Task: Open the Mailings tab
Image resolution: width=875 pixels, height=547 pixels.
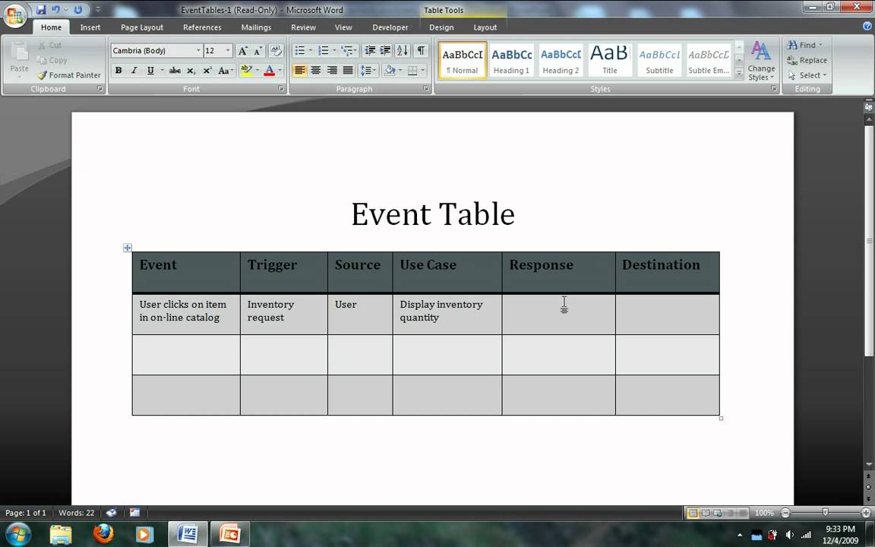Action: click(x=256, y=27)
